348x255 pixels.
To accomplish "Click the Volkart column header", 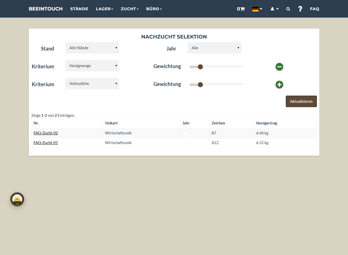I will click(x=111, y=123).
